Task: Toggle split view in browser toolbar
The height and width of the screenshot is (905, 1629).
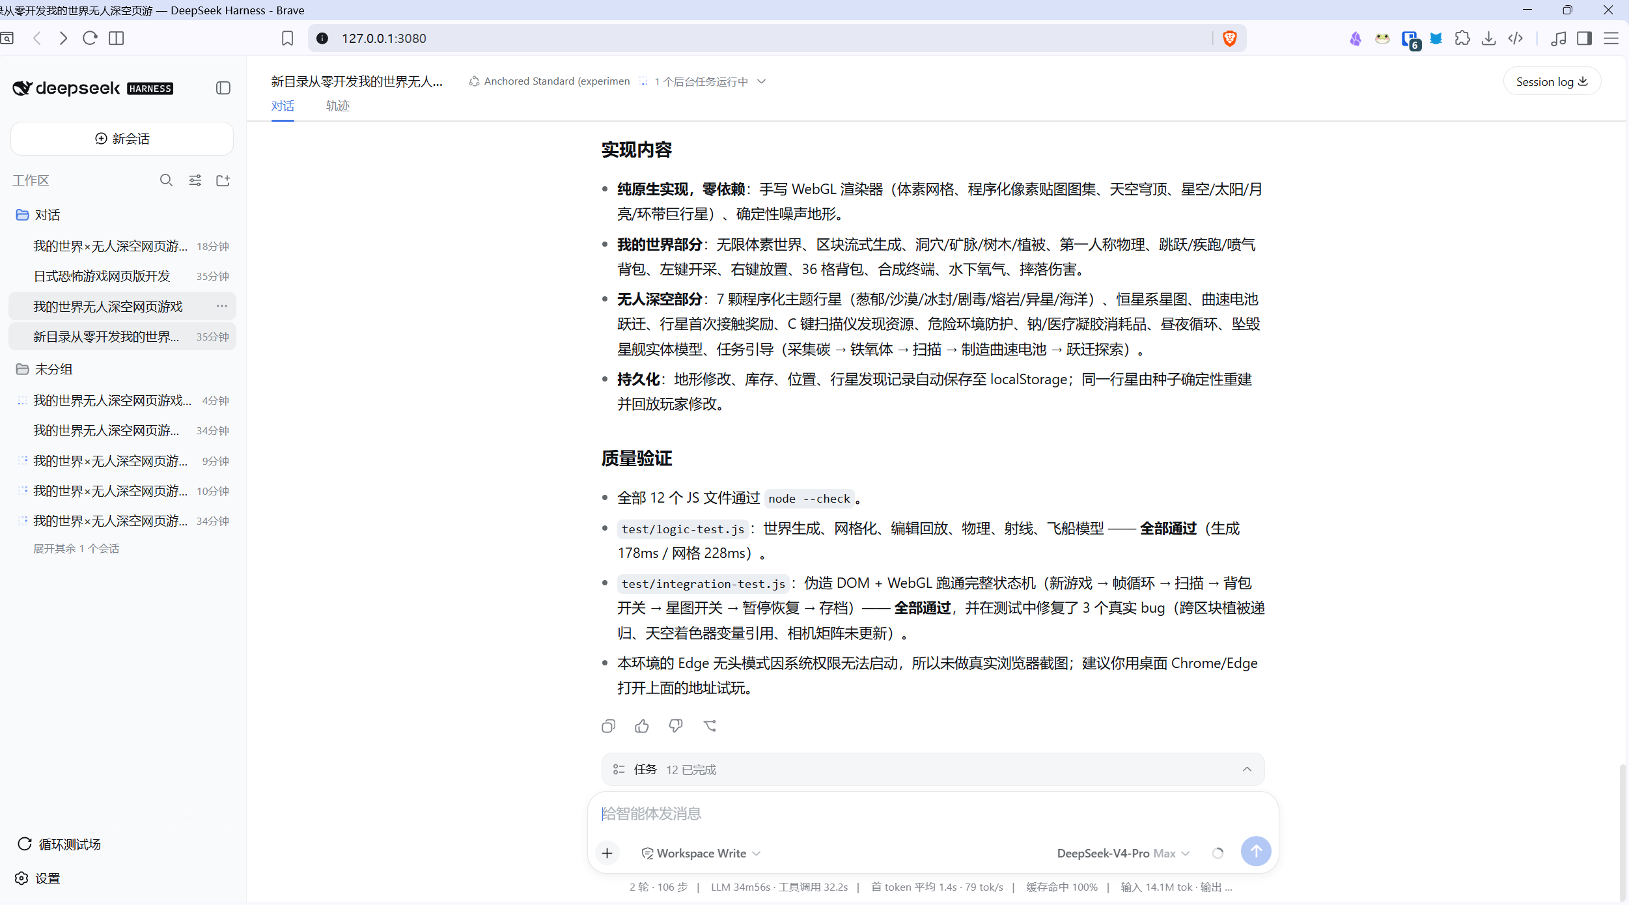Action: pyautogui.click(x=117, y=38)
